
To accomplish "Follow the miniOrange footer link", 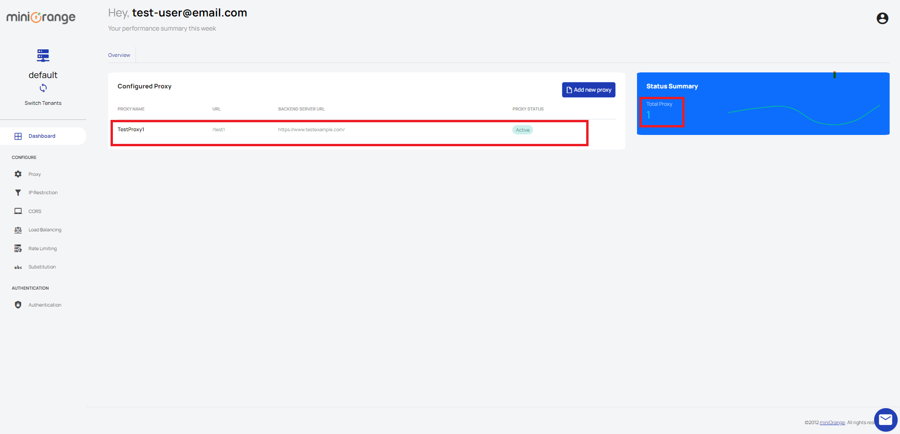I will click(832, 422).
